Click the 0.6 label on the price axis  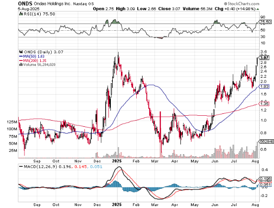263,149
